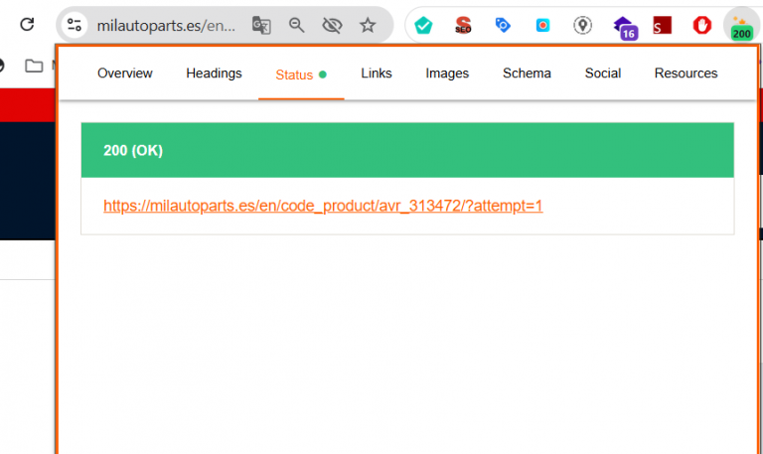
Task: Open the red SEO extension icon
Action: (x=463, y=25)
